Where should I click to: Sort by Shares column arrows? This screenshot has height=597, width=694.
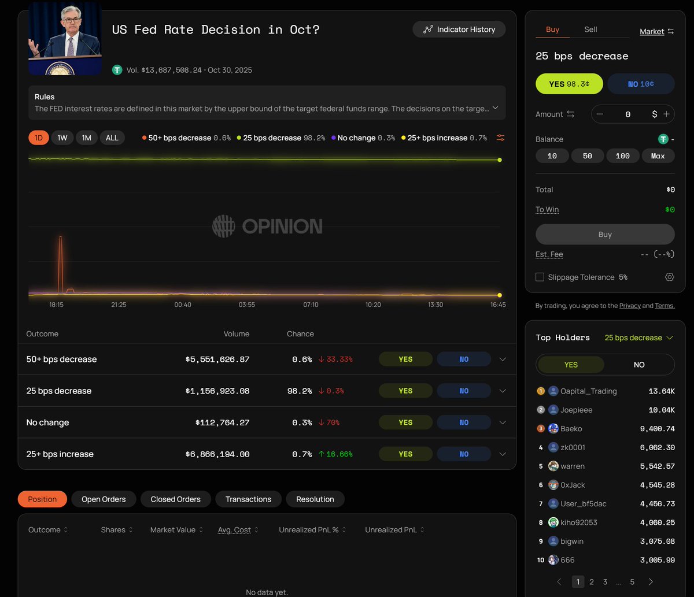[x=131, y=530]
